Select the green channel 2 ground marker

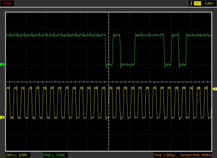(2, 65)
